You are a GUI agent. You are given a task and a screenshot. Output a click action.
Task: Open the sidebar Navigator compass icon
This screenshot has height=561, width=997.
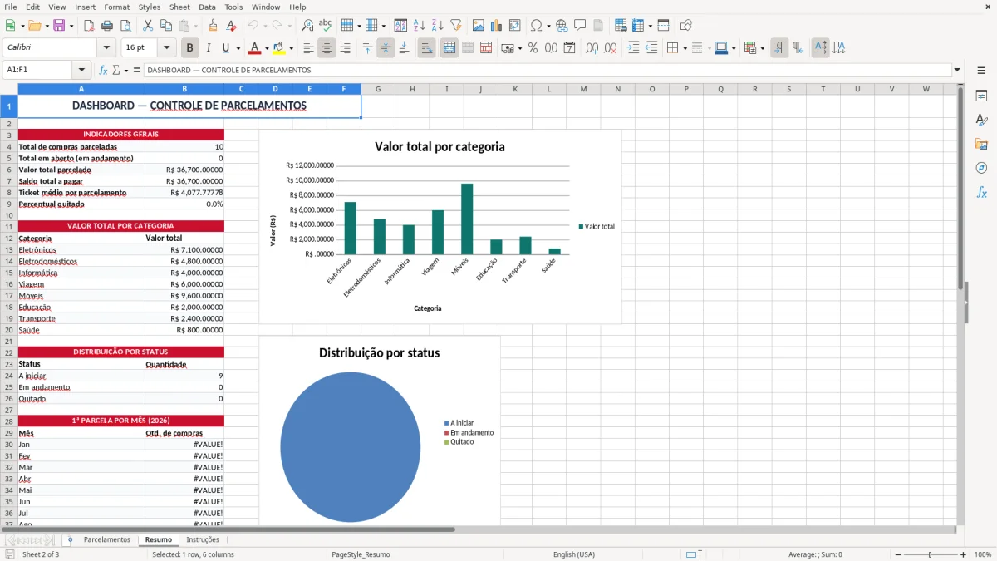tap(981, 168)
